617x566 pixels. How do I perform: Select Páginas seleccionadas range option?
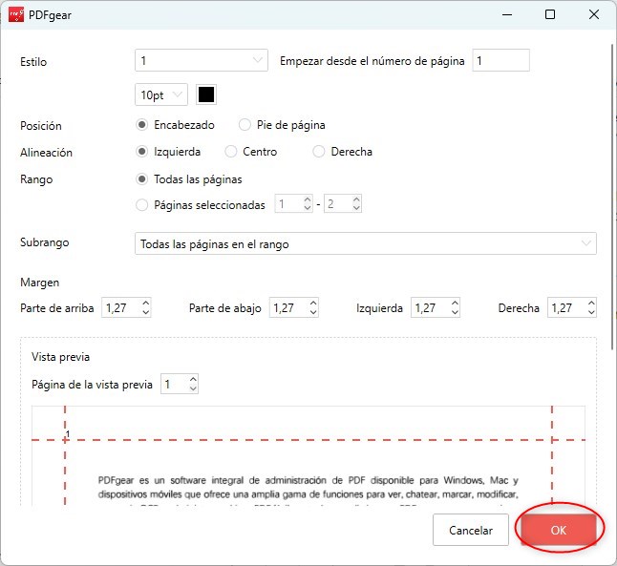click(143, 205)
